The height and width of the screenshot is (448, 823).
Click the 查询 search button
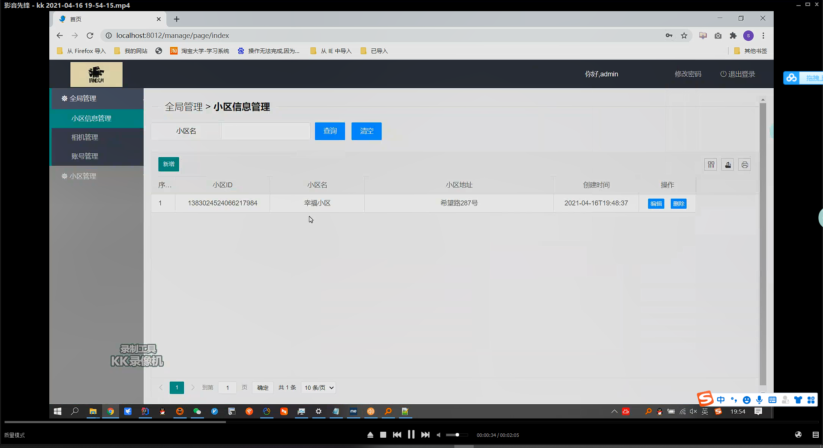(330, 131)
